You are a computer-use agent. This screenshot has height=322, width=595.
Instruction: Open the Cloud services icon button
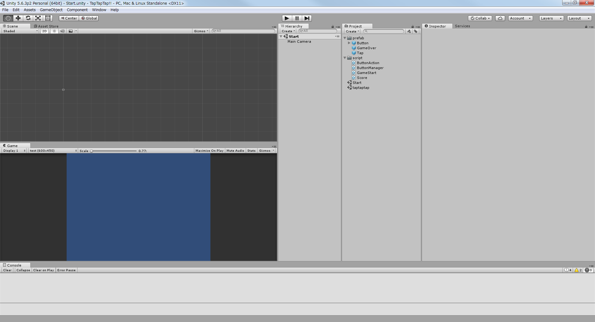point(500,18)
